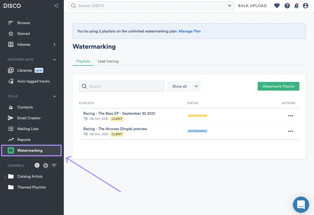Image resolution: width=314 pixels, height=215 pixels.
Task: Switch to the Leak tracing tab
Action: tap(108, 61)
